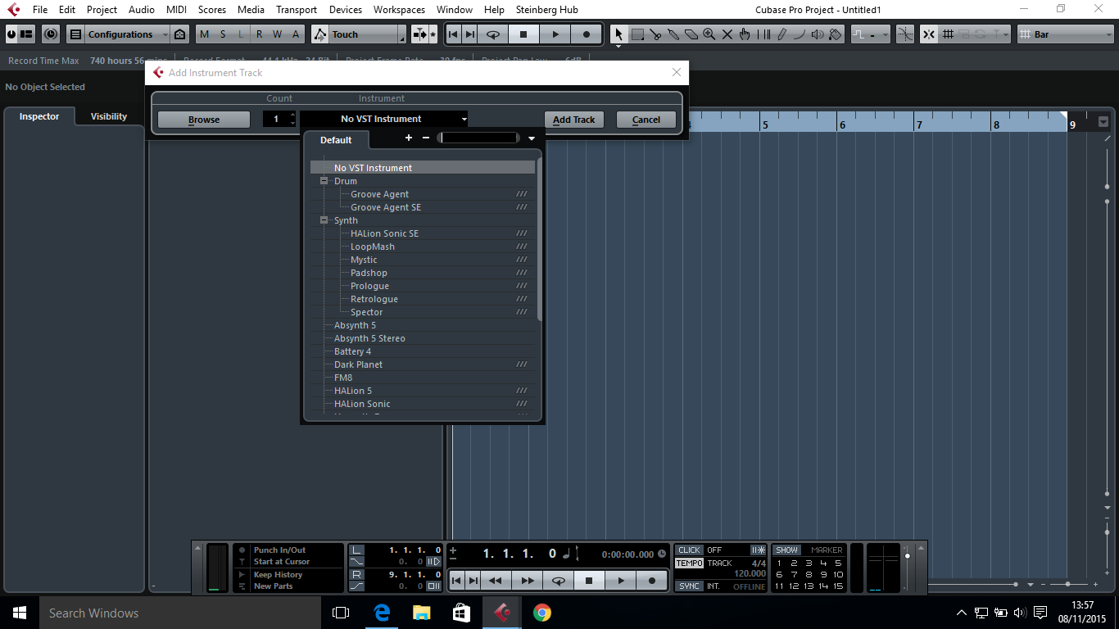
Task: Click the Cancel button
Action: (646, 120)
